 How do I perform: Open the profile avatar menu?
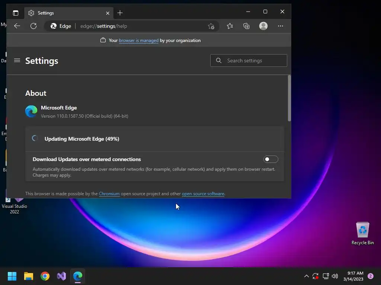(x=263, y=26)
